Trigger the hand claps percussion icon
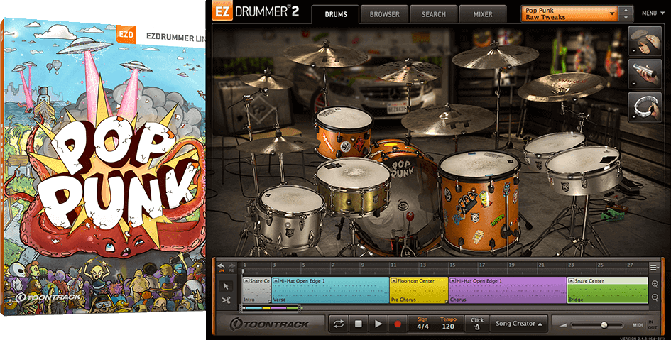 click(x=646, y=41)
